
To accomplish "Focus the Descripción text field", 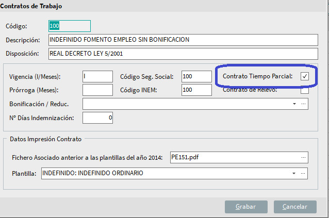I will 183,40.
